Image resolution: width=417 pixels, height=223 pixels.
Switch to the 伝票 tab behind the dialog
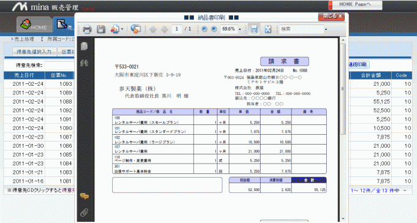[66, 52]
